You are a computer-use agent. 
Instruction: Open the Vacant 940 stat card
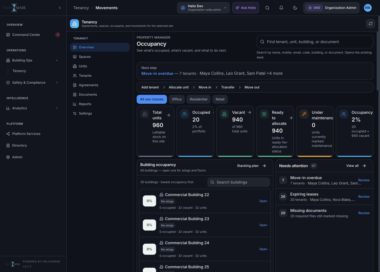click(x=235, y=131)
